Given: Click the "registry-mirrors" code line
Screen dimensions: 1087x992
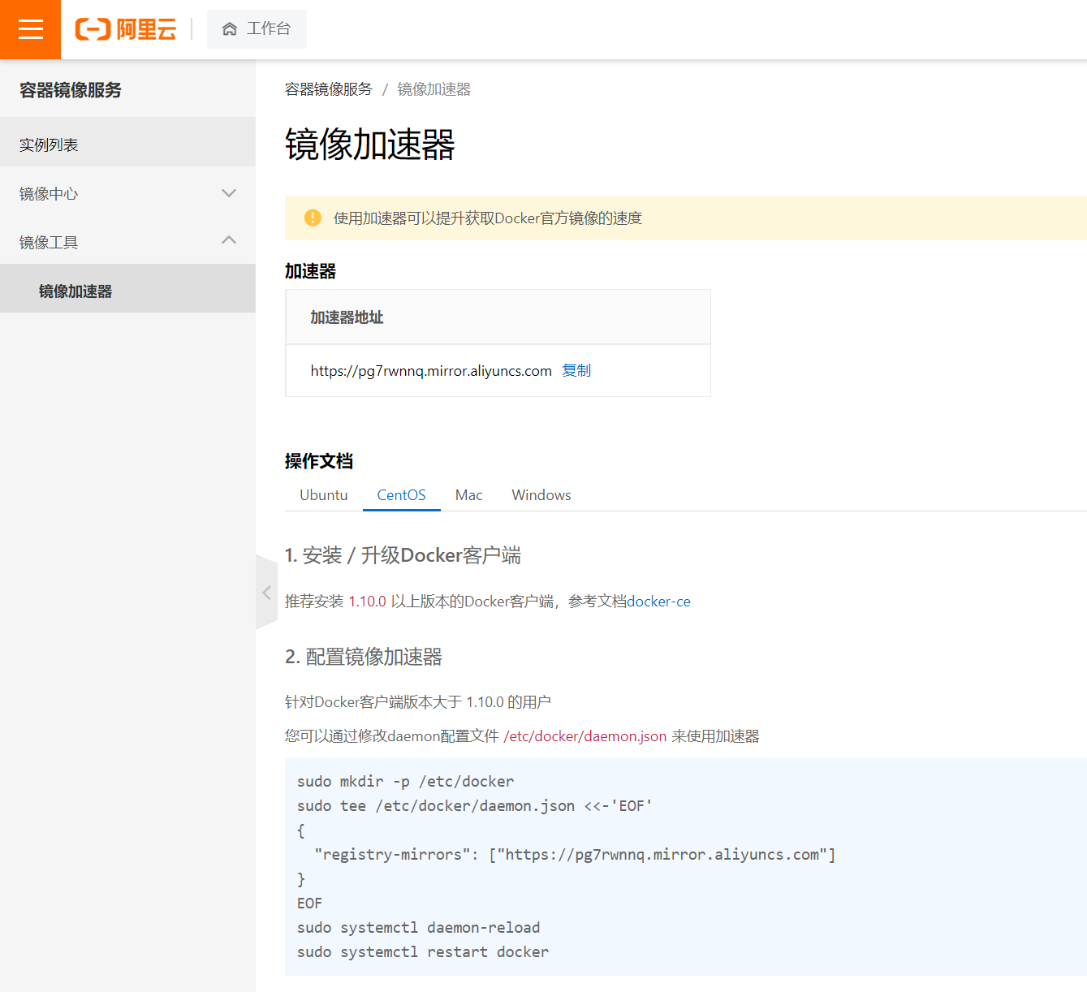Looking at the screenshot, I should point(575,855).
